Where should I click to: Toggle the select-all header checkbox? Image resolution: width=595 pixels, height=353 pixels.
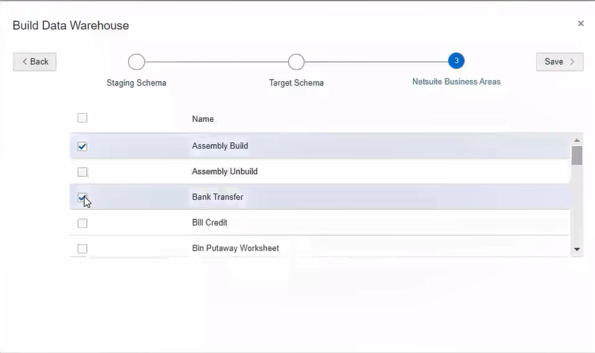click(x=82, y=118)
